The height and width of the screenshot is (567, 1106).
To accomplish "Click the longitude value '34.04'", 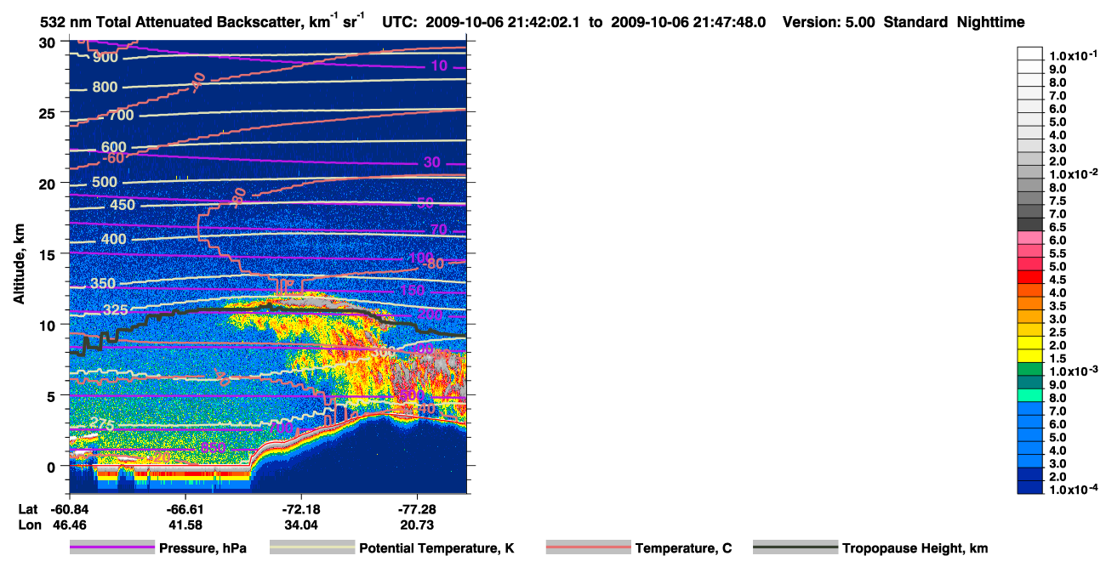I will pyautogui.click(x=302, y=525).
